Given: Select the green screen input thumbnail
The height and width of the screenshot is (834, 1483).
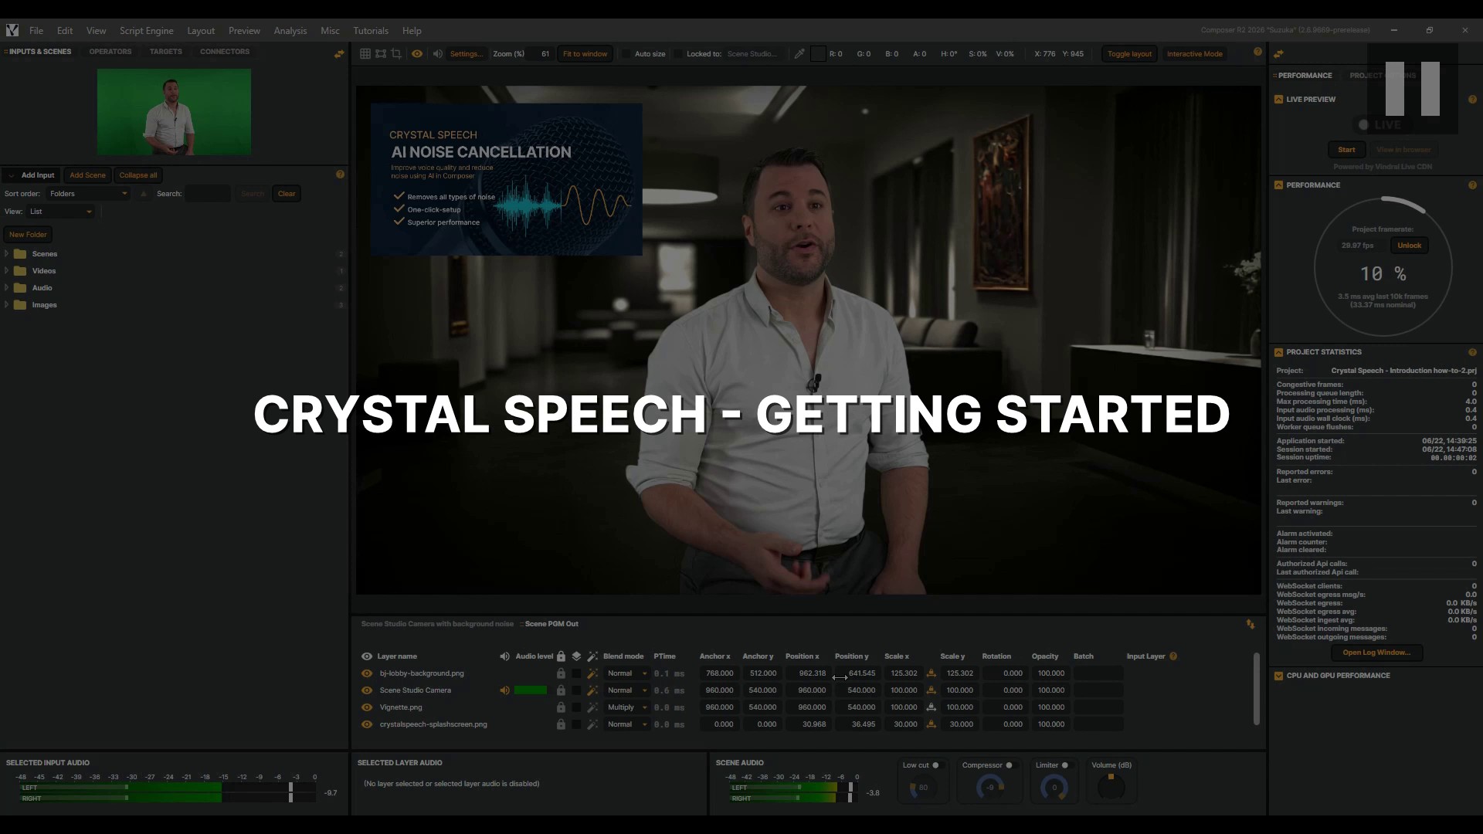Looking at the screenshot, I should 174,112.
